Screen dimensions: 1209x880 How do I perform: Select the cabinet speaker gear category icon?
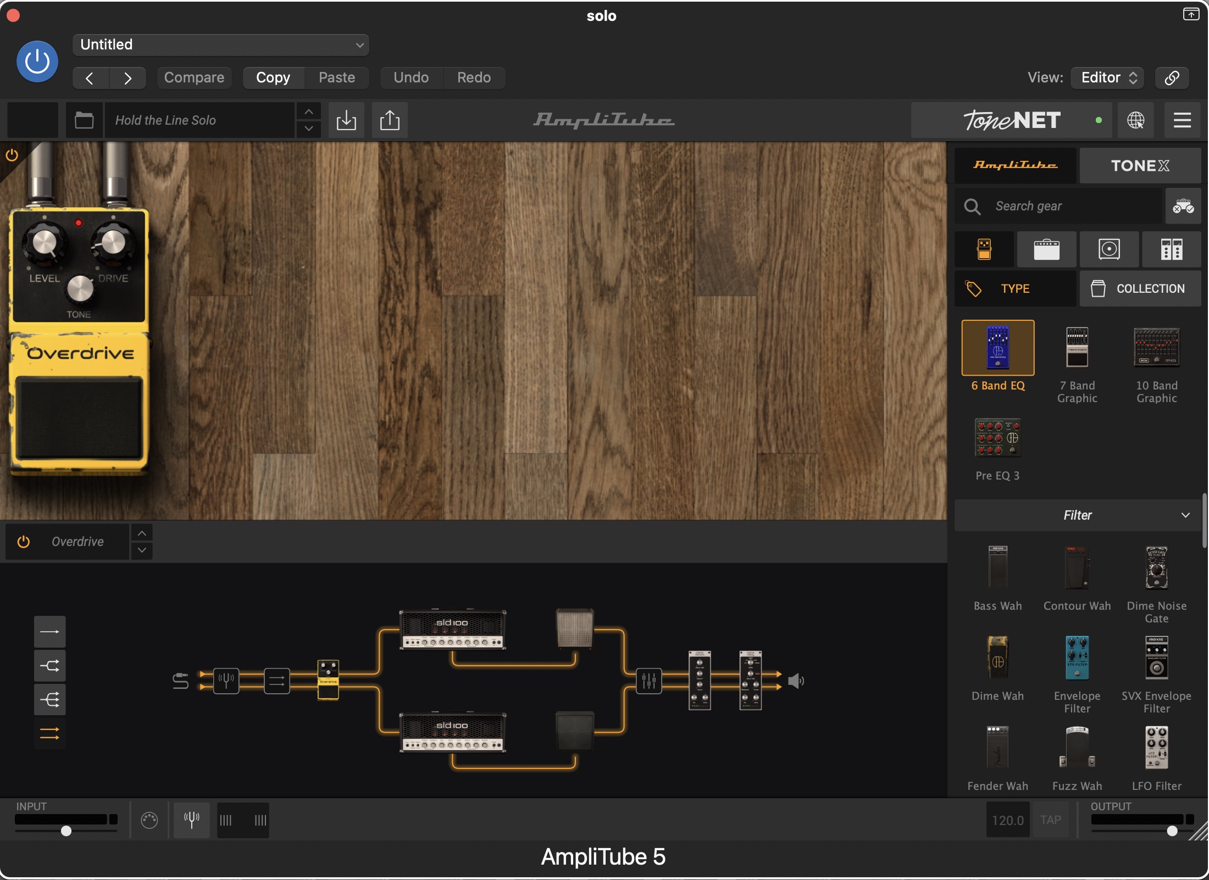[x=1109, y=249]
